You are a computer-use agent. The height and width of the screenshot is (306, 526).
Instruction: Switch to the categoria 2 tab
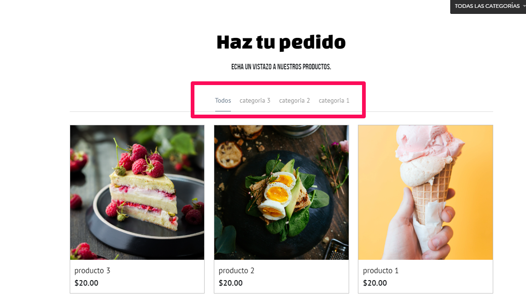coord(294,100)
